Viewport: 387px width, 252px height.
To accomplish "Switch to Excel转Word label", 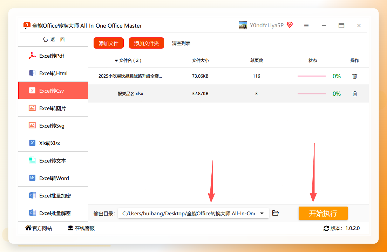I will click(54, 178).
